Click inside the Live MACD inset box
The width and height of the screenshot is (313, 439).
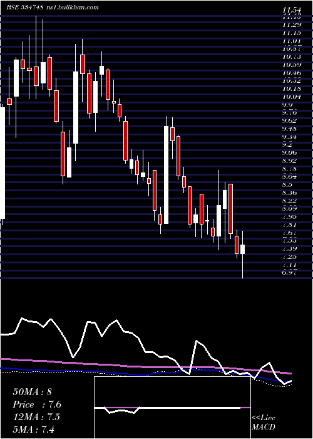click(172, 408)
